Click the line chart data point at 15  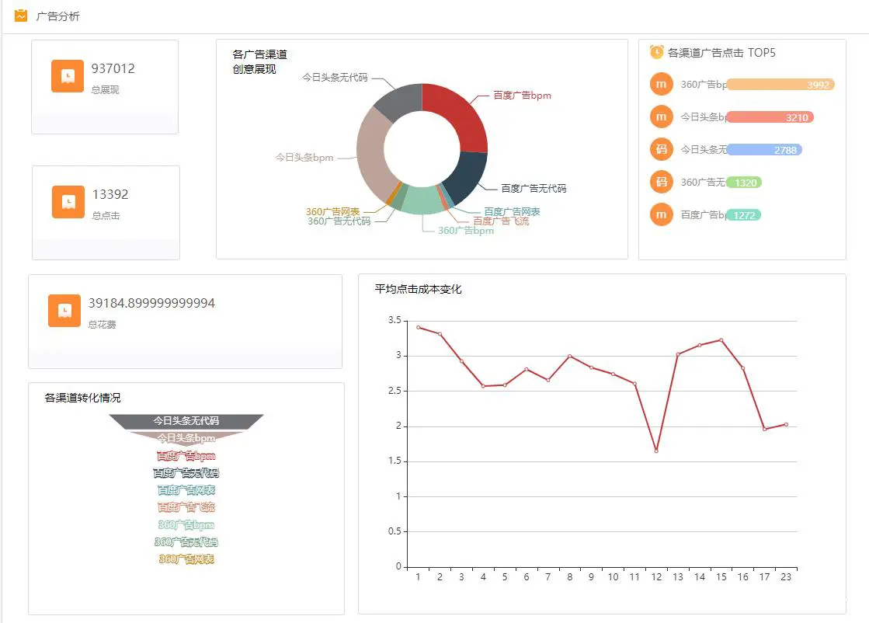721,340
